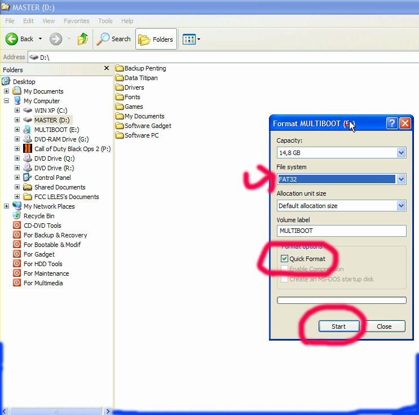Open Capacity dropdown in Format dialog
The height and width of the screenshot is (415, 419).
point(401,153)
